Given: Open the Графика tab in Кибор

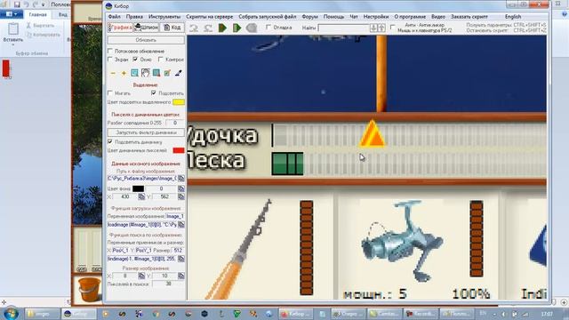Looking at the screenshot, I should tap(120, 28).
